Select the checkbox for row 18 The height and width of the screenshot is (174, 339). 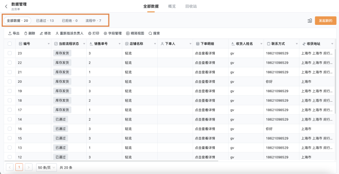(10, 100)
